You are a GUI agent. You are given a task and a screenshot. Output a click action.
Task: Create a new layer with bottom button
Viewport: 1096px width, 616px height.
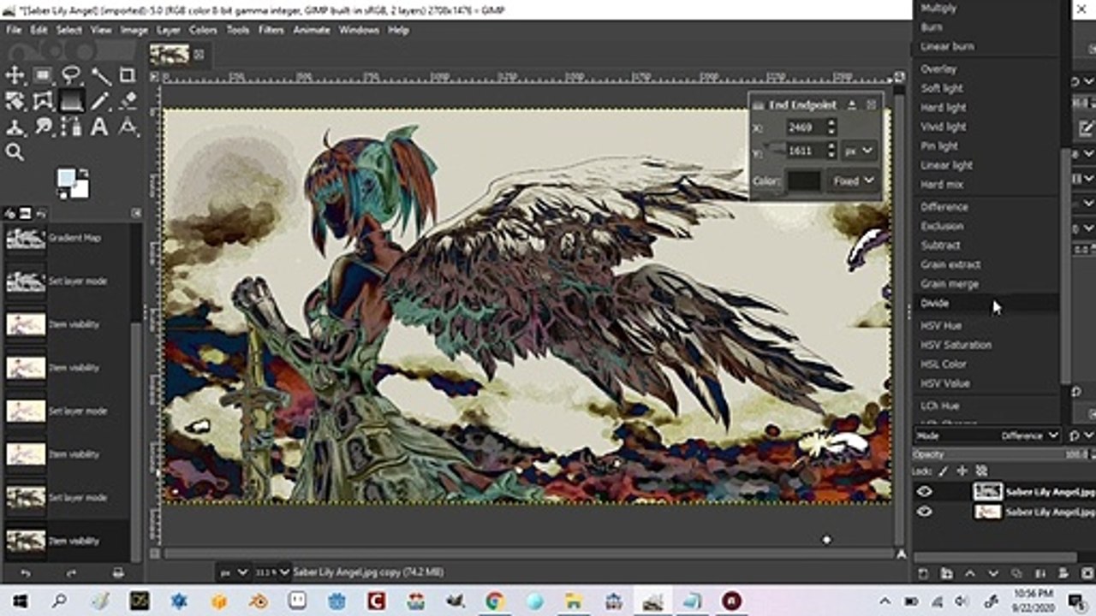pos(924,573)
